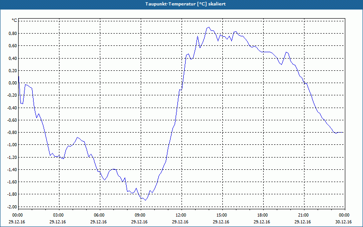
Task: Click the '06:00' time axis label
Action: (98, 215)
